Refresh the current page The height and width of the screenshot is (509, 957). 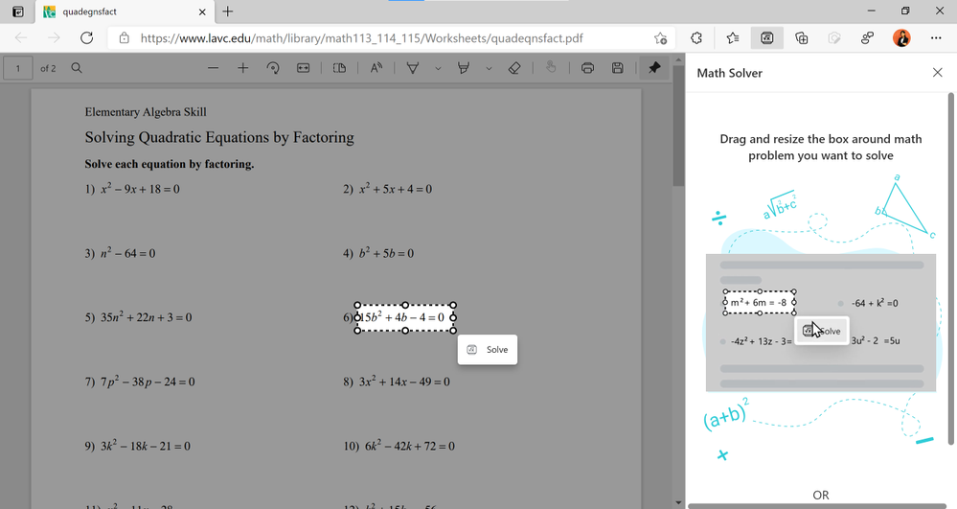(86, 38)
